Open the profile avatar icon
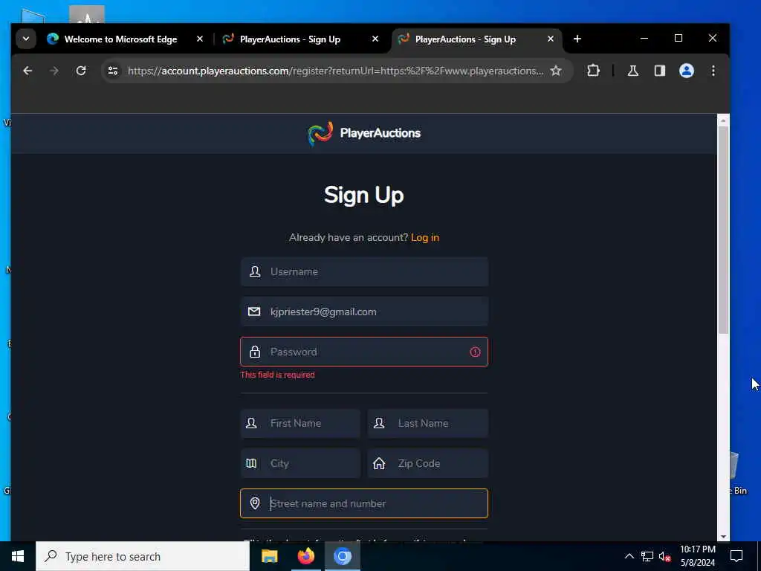This screenshot has height=571, width=761. 686,71
